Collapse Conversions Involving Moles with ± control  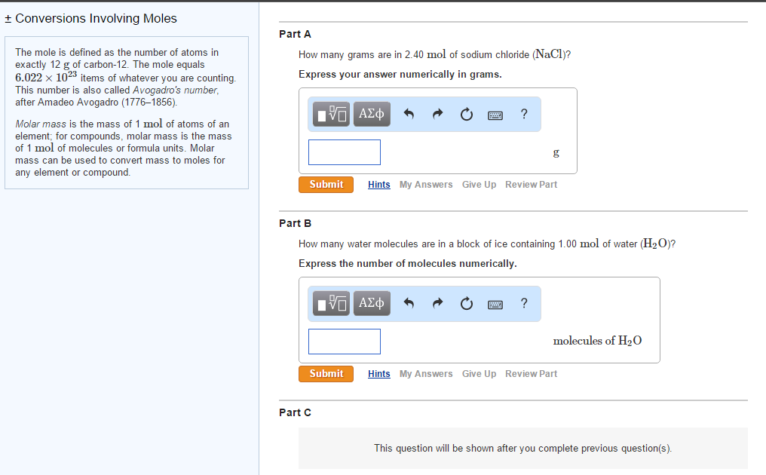pyautogui.click(x=9, y=17)
